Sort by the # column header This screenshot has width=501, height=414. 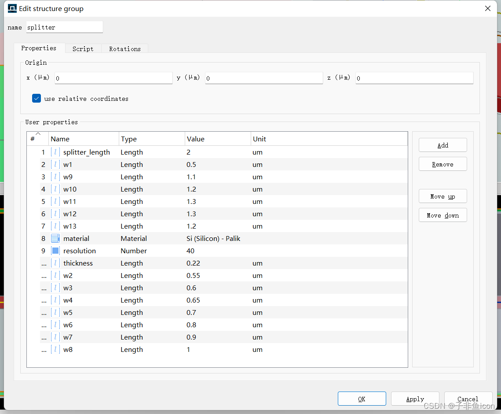[38, 139]
